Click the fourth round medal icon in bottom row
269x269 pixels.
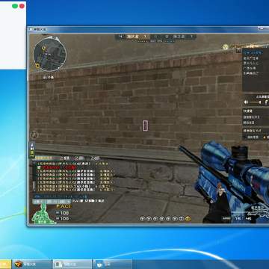pos(162,219)
